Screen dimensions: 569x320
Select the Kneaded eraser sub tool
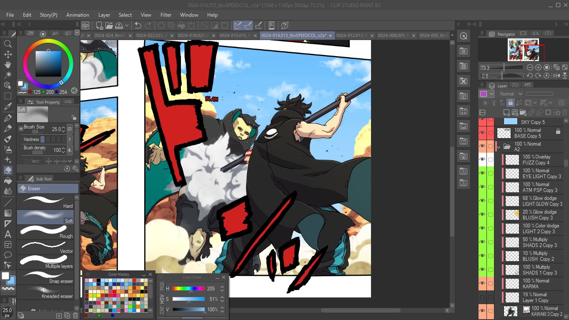point(45,292)
